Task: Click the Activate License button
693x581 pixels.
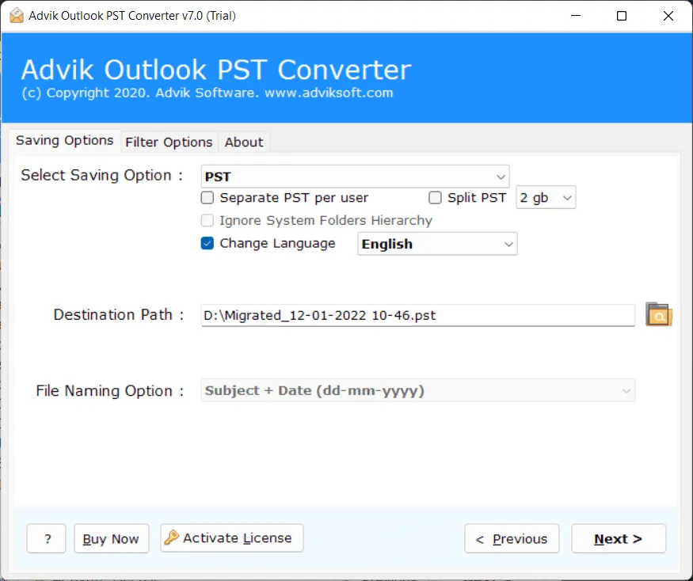Action: pyautogui.click(x=232, y=537)
